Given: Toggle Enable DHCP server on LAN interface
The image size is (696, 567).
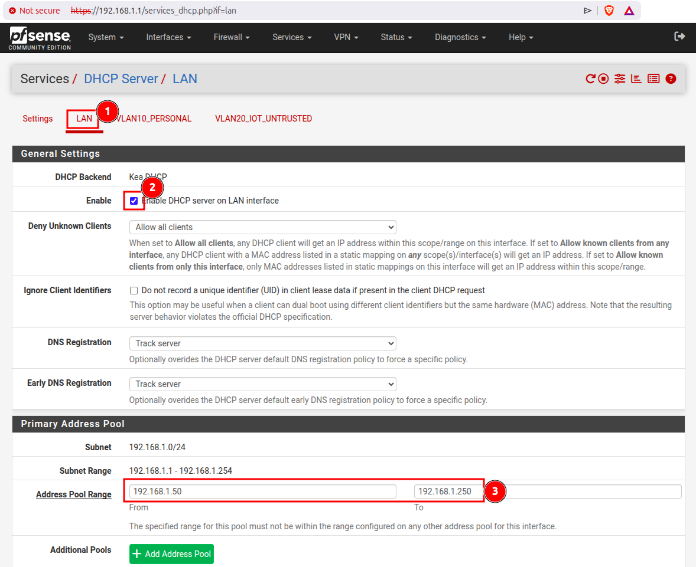Looking at the screenshot, I should pyautogui.click(x=134, y=201).
